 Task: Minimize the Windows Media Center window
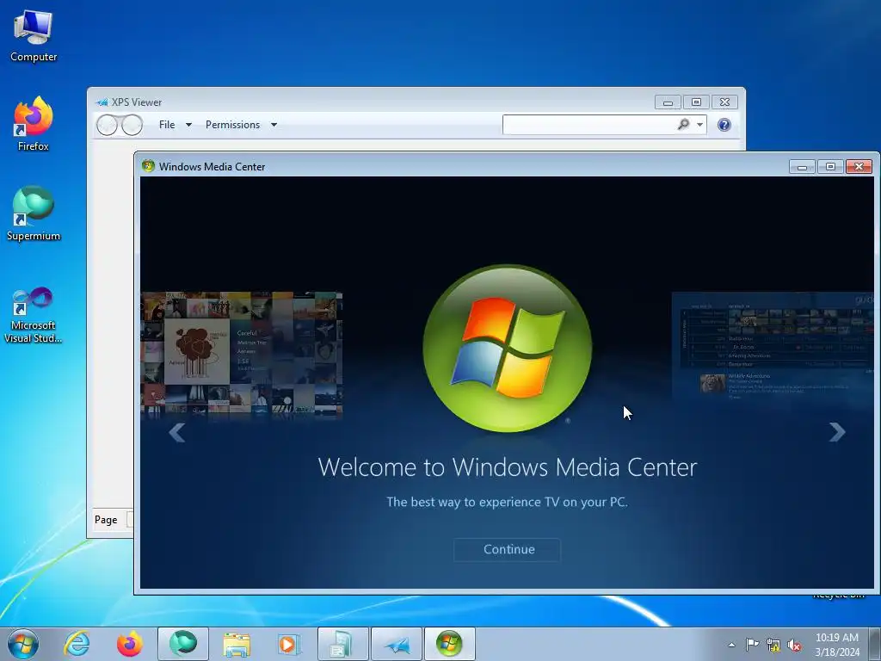coord(802,166)
